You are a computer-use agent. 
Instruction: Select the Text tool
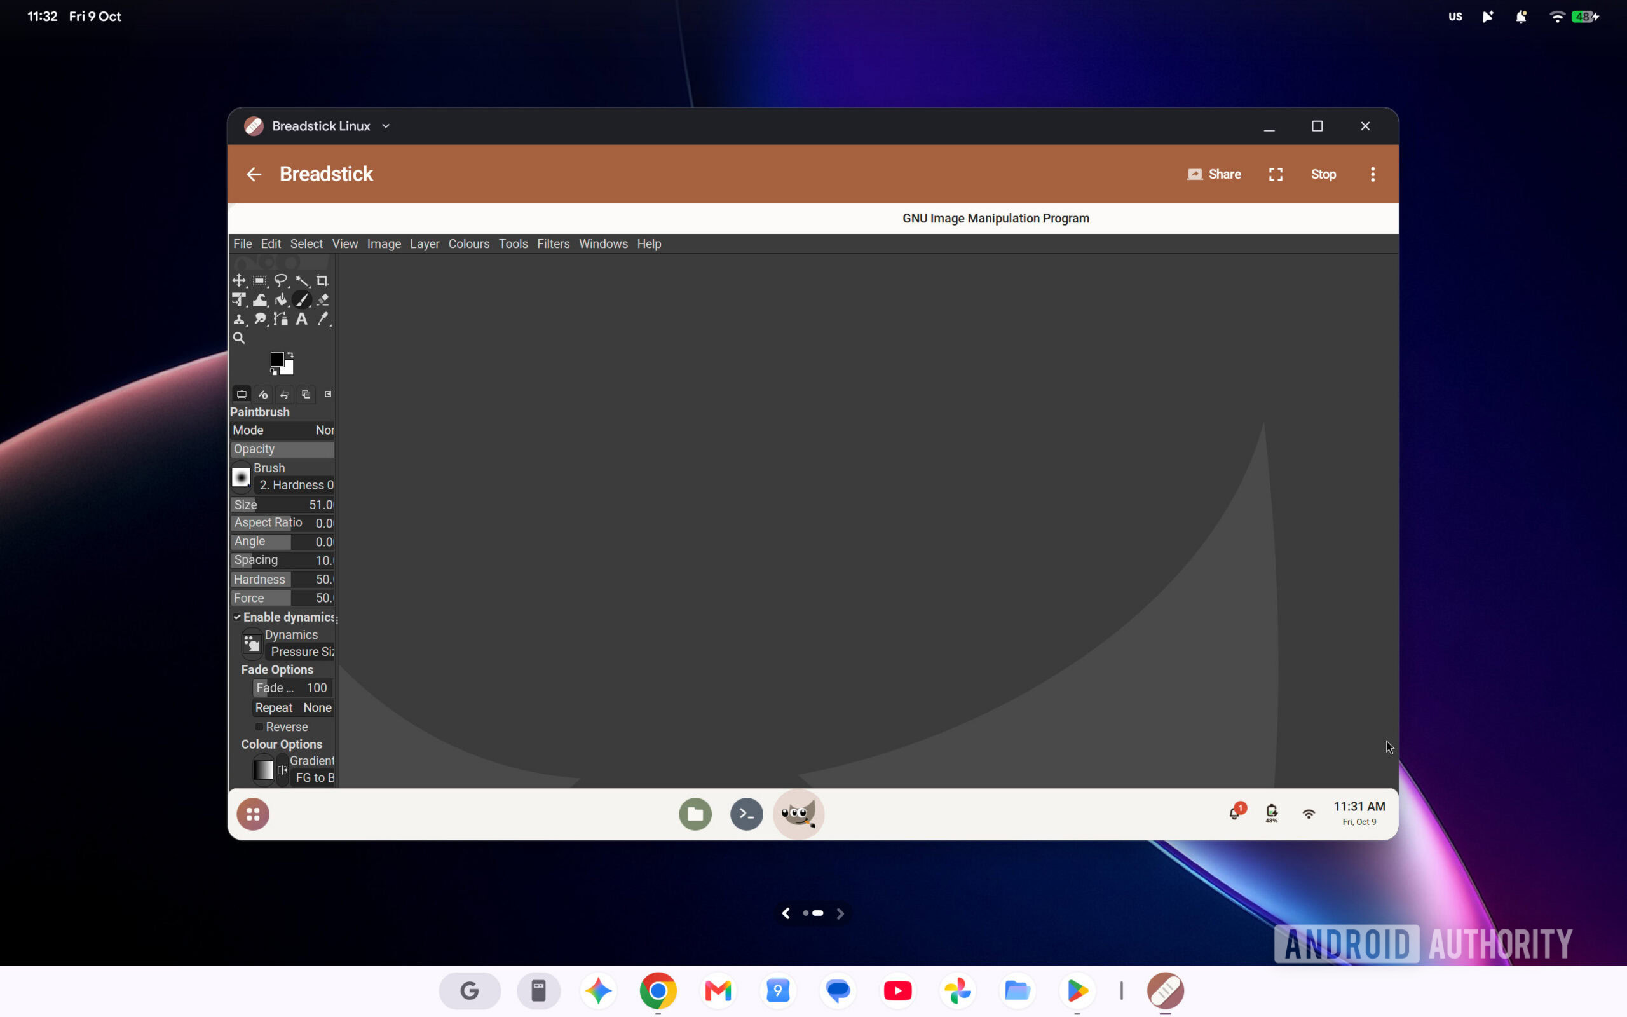click(x=302, y=320)
